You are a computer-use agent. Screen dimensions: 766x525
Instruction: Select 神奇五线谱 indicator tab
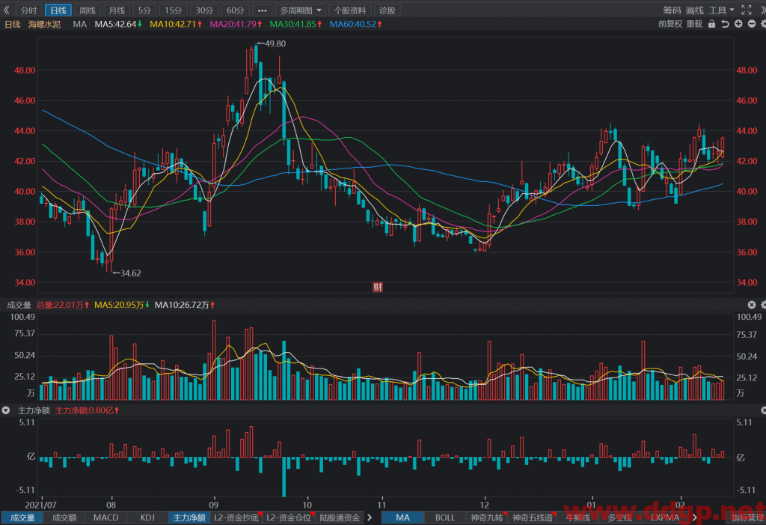pos(533,518)
